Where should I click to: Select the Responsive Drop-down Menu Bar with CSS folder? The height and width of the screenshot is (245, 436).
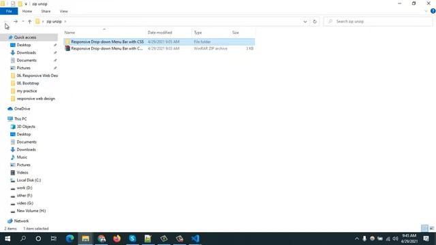[x=159, y=42]
